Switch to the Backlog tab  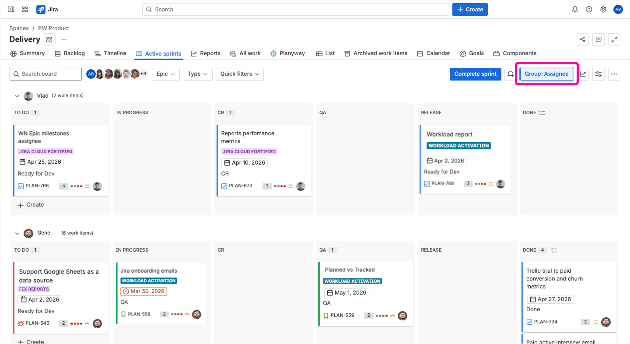(70, 53)
